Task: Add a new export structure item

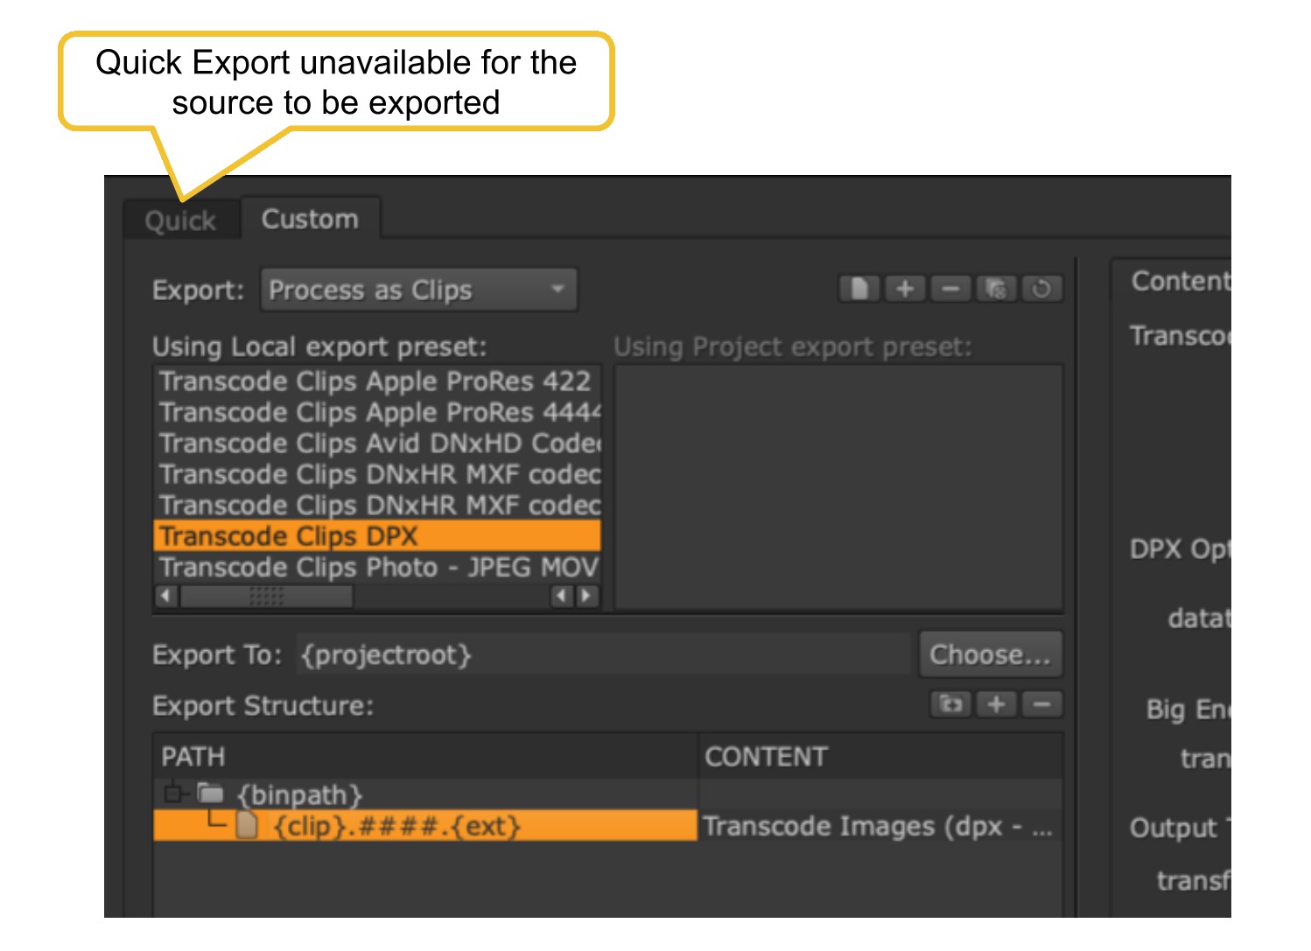Action: pyautogui.click(x=996, y=704)
